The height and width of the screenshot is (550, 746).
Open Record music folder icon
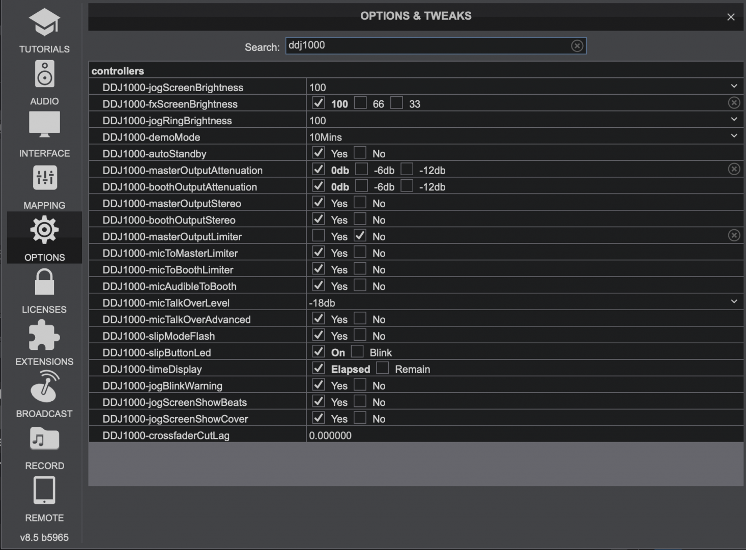tap(44, 439)
